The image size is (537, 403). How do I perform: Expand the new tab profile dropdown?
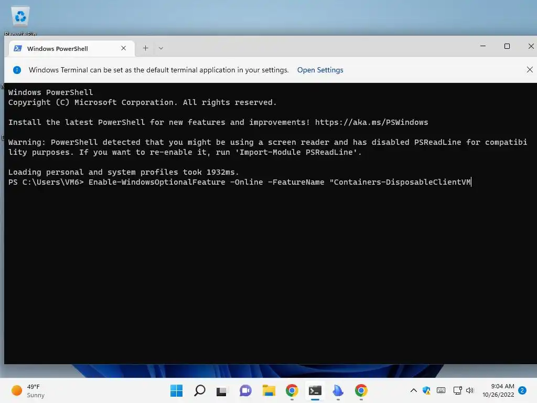point(160,48)
